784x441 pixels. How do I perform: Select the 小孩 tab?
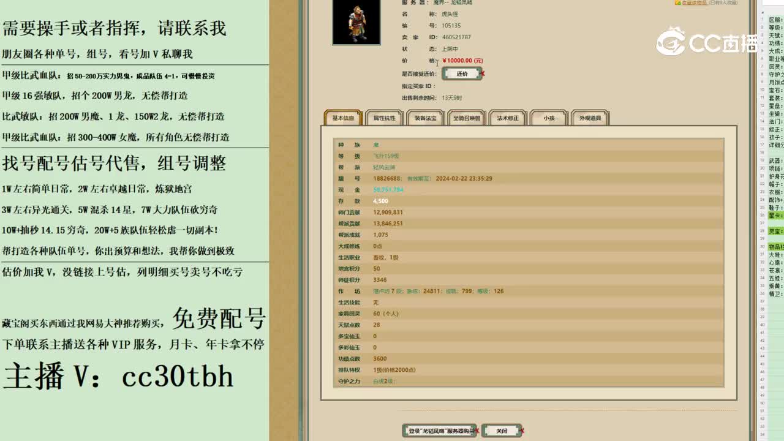(x=549, y=118)
